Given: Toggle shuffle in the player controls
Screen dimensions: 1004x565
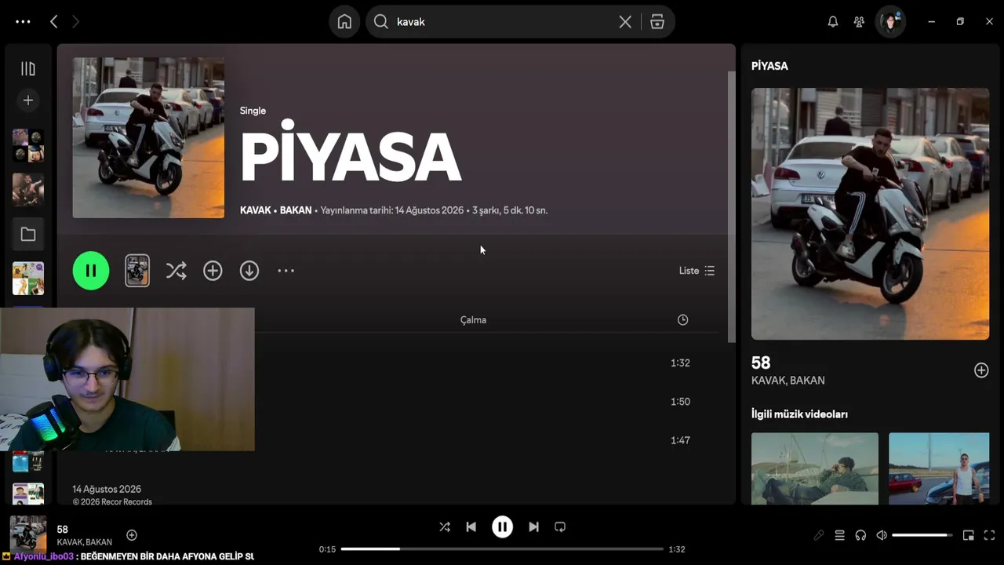Looking at the screenshot, I should coord(445,527).
